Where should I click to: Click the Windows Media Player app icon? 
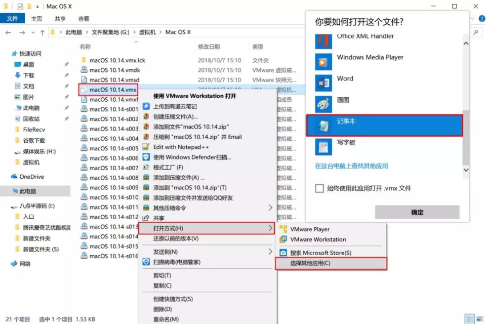point(323,62)
